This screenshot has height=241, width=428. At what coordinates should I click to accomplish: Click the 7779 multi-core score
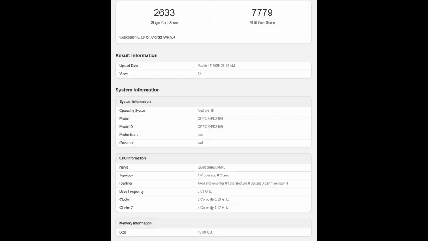(262, 13)
